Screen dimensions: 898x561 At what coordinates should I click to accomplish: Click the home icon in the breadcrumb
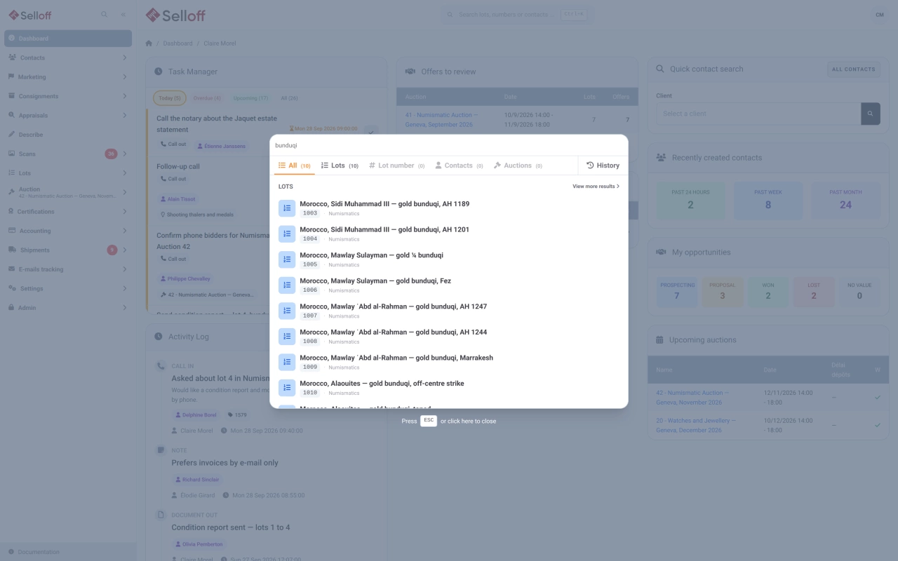(x=149, y=43)
